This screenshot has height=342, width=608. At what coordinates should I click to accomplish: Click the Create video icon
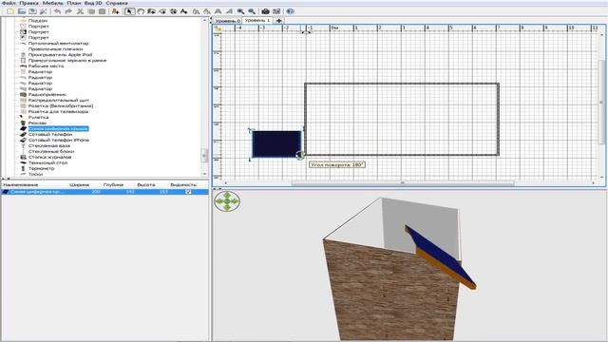[x=276, y=11]
